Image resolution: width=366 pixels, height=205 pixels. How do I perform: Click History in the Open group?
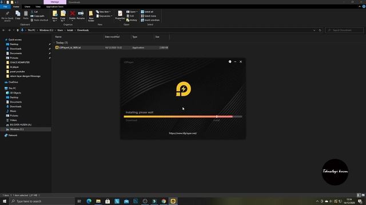click(132, 20)
